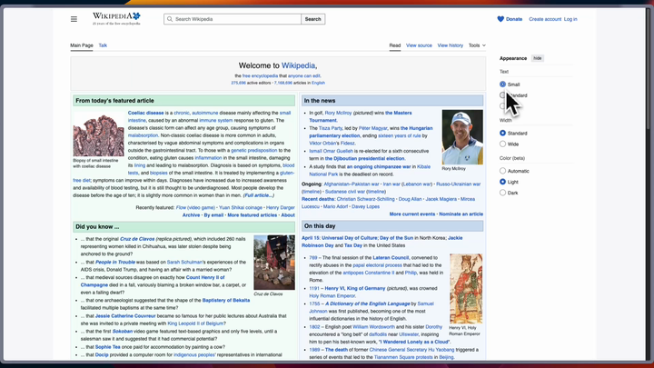Viewport: 654px width, 368px height.
Task: Open the coeliac biopsy thumbnail
Action: (x=98, y=134)
